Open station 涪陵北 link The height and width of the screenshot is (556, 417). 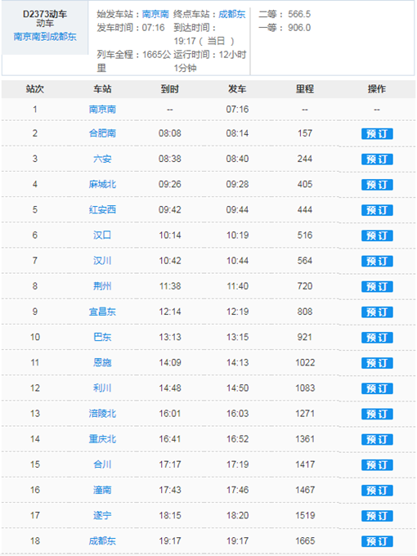(x=102, y=414)
